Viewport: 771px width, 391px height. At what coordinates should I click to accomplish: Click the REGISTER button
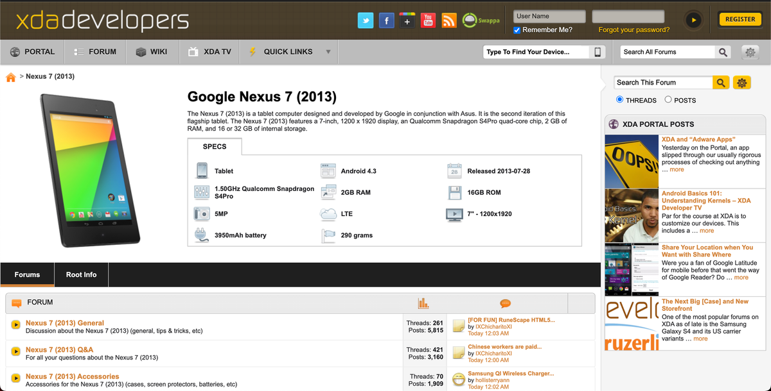(x=740, y=19)
